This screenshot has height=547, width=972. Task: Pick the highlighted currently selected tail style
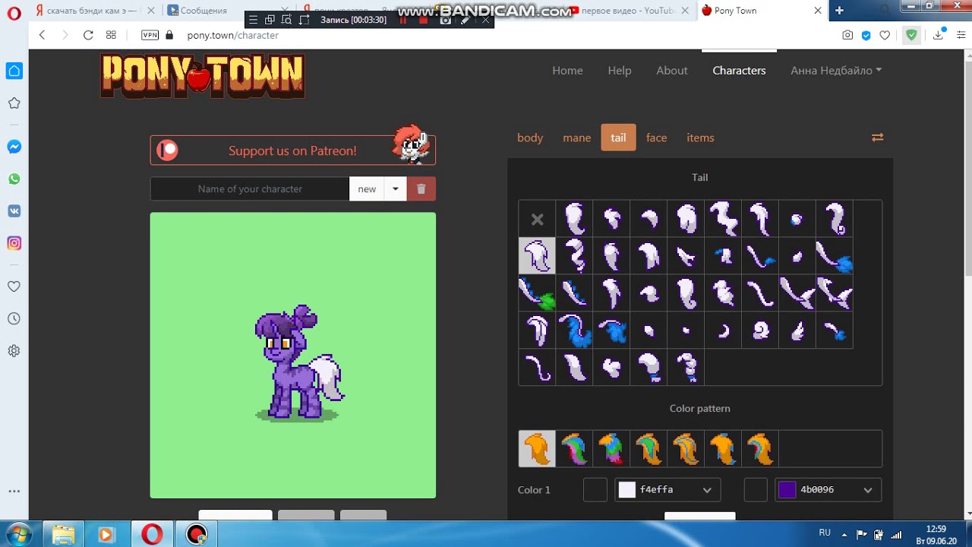click(x=537, y=256)
